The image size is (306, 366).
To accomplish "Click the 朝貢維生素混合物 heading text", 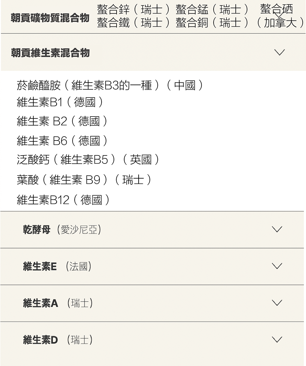I will (50, 53).
